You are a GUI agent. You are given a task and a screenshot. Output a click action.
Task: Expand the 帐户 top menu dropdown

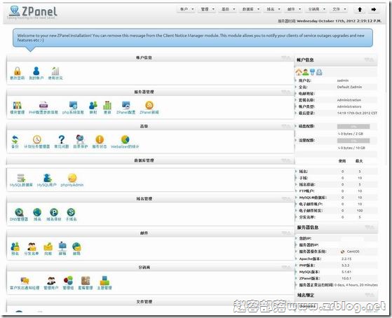187,9
